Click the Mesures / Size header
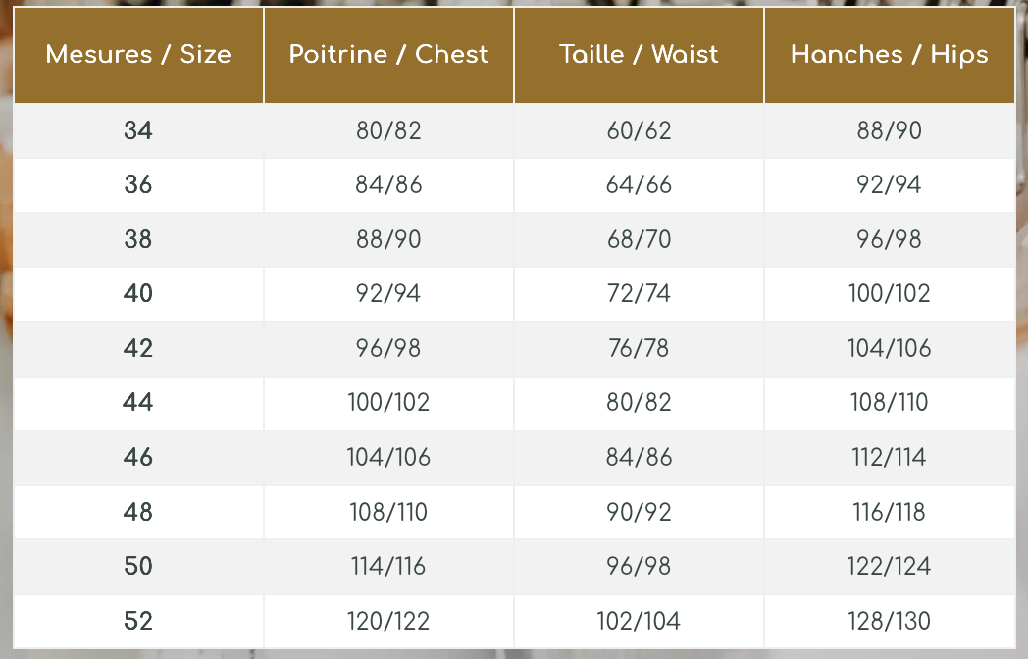1028x659 pixels. tap(138, 54)
